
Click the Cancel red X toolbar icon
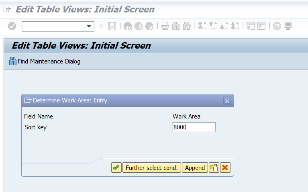pyautogui.click(x=149, y=26)
